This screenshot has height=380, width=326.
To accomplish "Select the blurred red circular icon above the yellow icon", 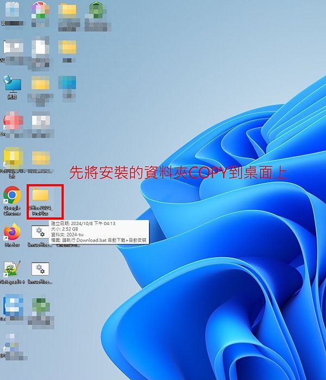I will coord(12,121).
